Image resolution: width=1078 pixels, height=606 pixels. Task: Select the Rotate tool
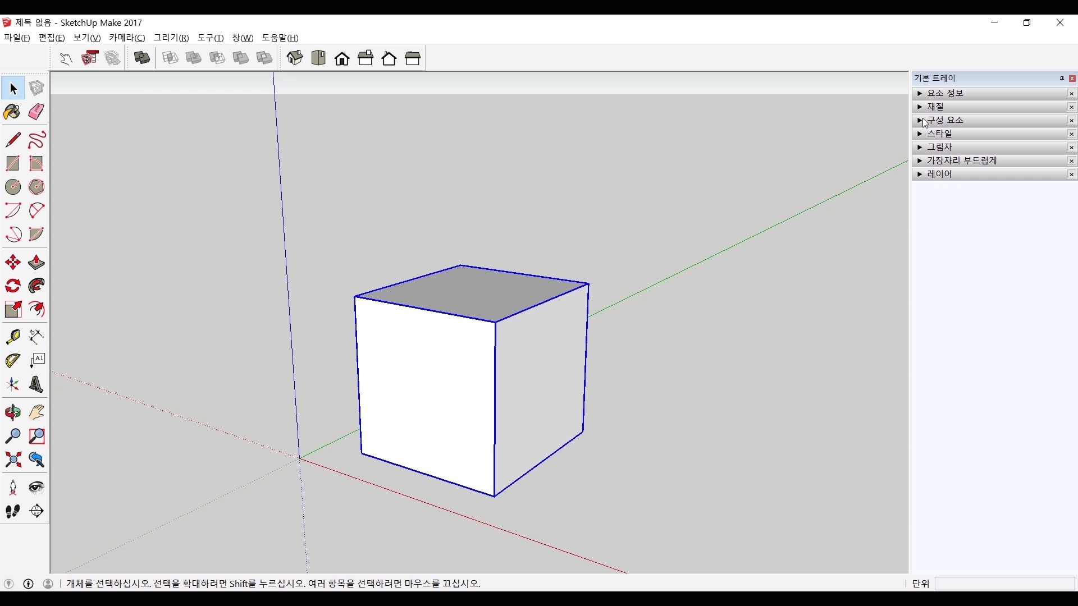[12, 286]
